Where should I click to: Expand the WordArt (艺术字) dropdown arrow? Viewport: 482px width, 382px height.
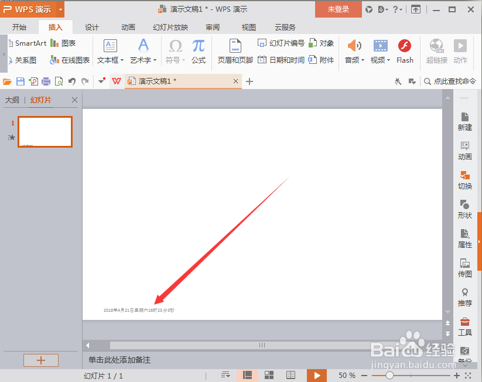point(155,60)
